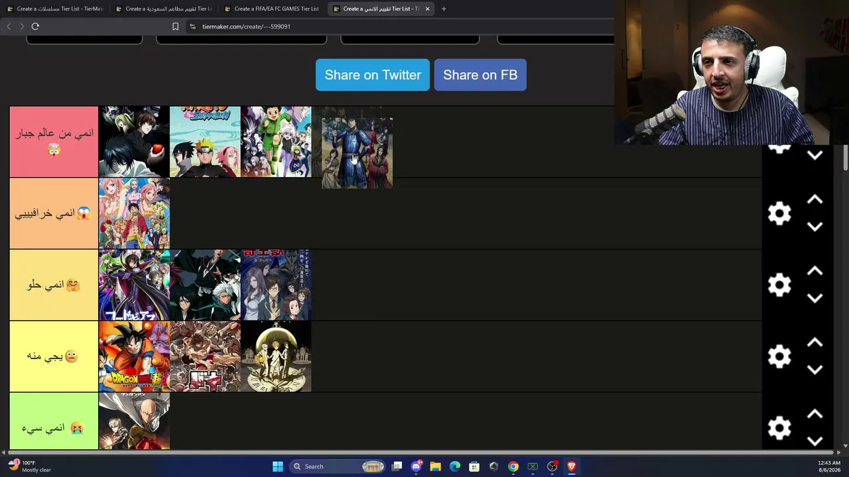Image resolution: width=849 pixels, height=477 pixels.
Task: Switch to مسلسلات Tier List tab
Action: (x=56, y=9)
